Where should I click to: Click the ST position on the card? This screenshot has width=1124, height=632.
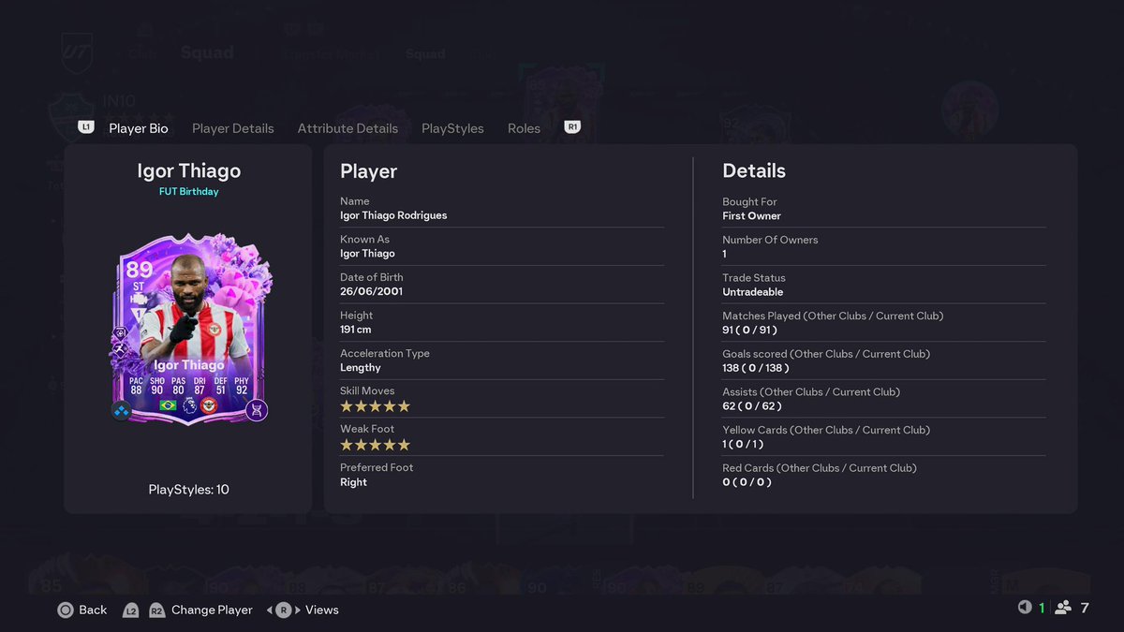coord(139,287)
